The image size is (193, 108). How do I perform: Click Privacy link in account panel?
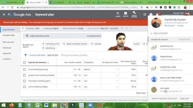pos(181,26)
